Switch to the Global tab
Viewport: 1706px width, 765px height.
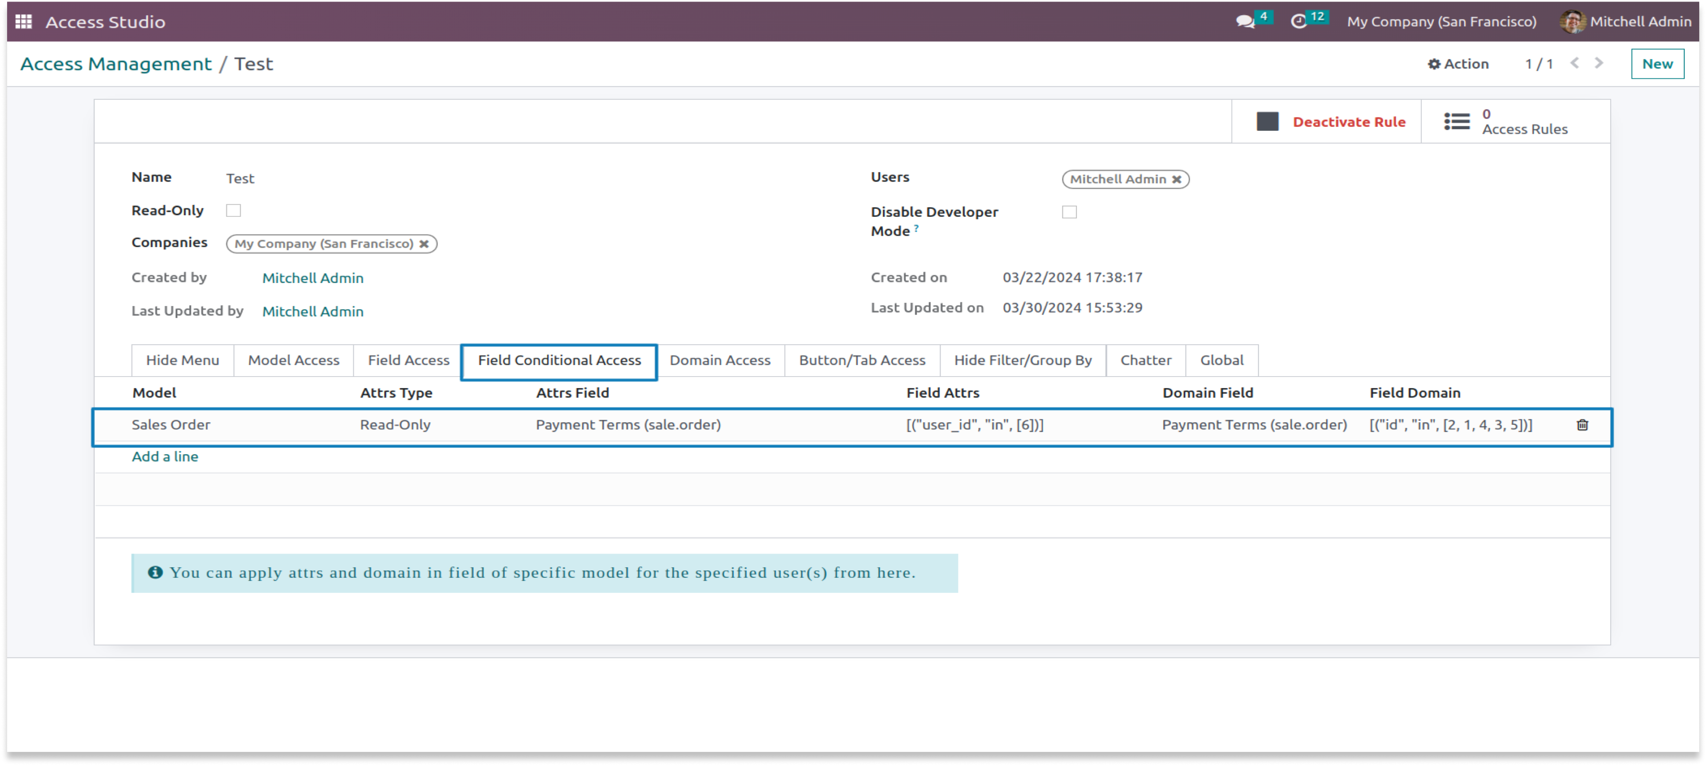pyautogui.click(x=1222, y=360)
